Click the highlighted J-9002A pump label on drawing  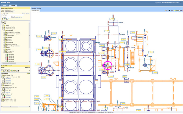[110, 67]
